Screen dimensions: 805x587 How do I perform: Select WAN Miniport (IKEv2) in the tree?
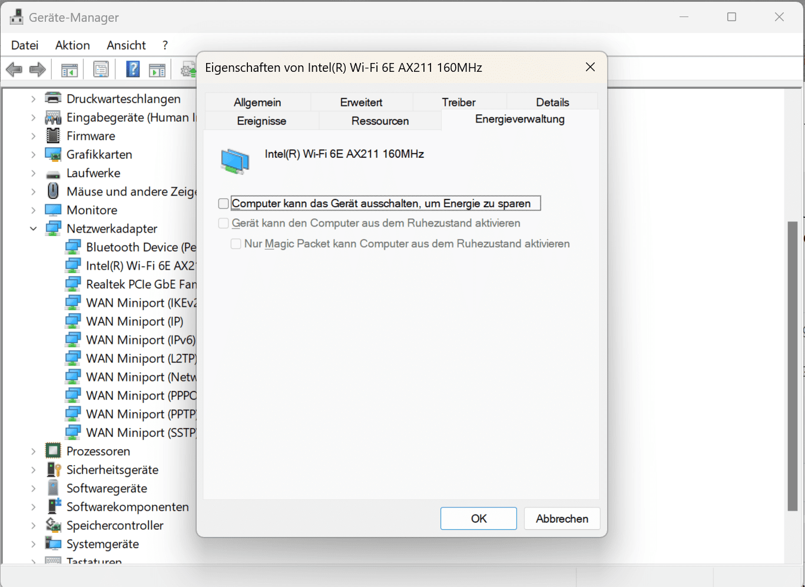pyautogui.click(x=140, y=303)
